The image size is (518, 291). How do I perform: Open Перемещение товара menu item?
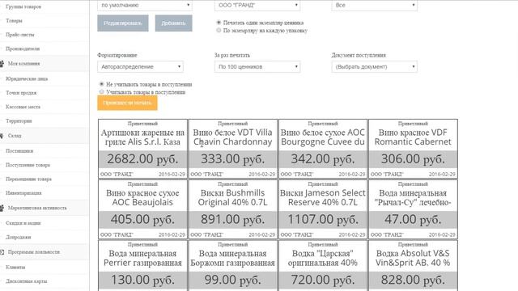(29, 179)
